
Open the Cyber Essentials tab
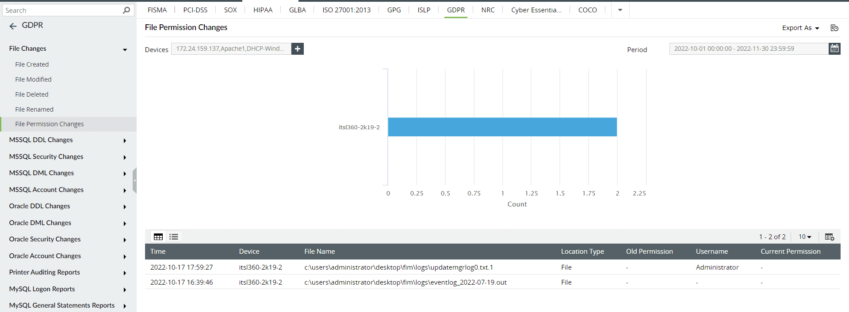click(536, 10)
